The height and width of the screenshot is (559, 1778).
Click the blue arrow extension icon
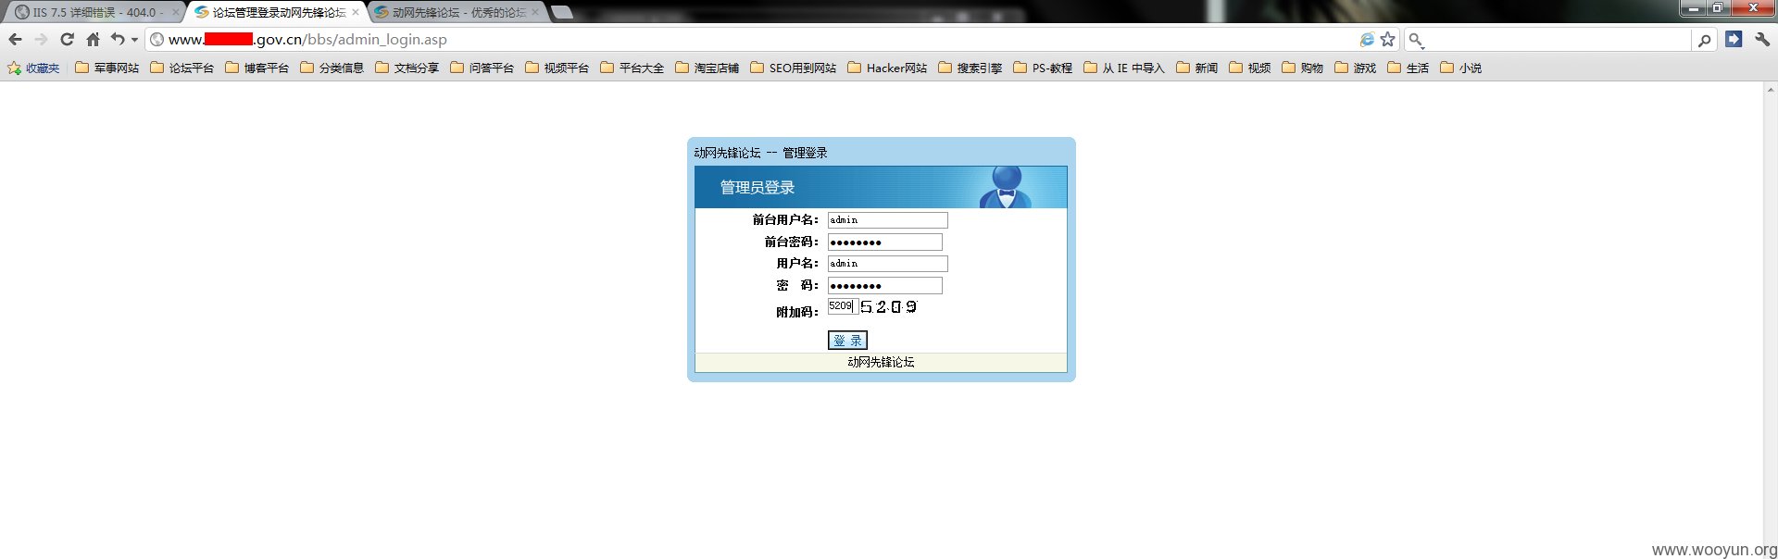tap(1734, 39)
